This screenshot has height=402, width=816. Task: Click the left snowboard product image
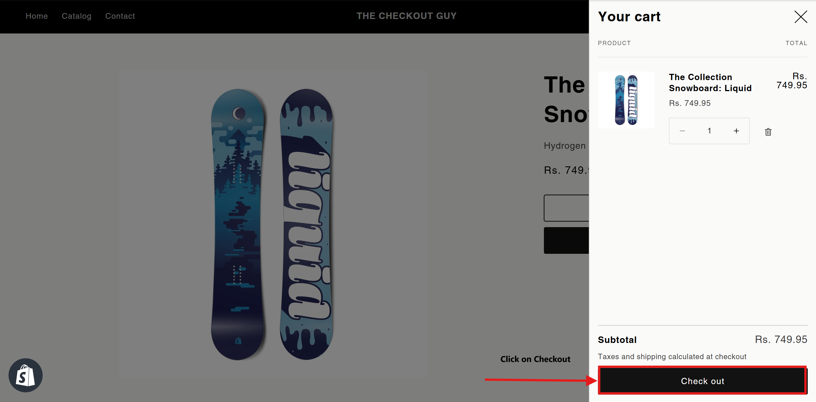coord(237,224)
